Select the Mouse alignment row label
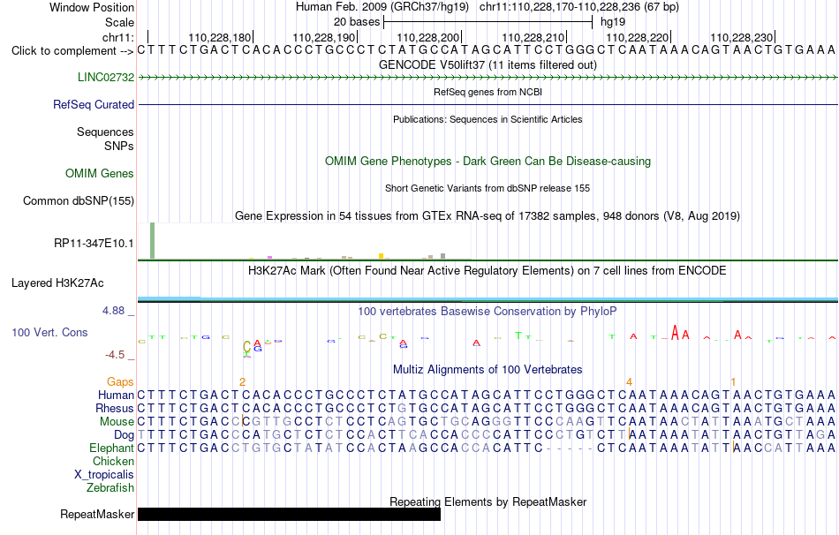The width and height of the screenshot is (839, 535). [117, 422]
